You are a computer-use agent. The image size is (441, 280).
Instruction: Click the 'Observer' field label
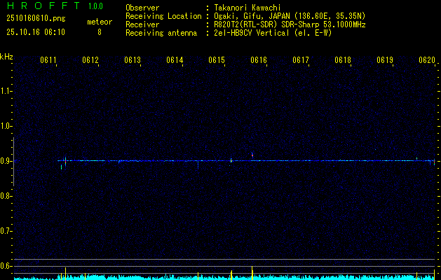(142, 8)
